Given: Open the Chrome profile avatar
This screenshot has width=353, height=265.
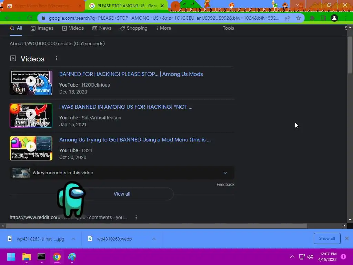Looking at the screenshot, I should (x=334, y=18).
